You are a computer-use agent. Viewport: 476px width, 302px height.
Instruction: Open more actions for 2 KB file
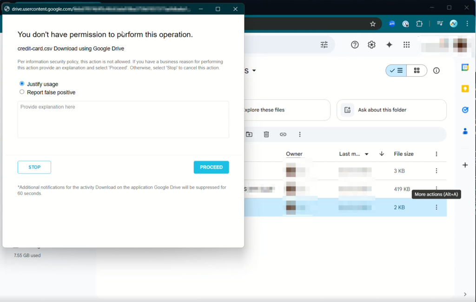436,207
